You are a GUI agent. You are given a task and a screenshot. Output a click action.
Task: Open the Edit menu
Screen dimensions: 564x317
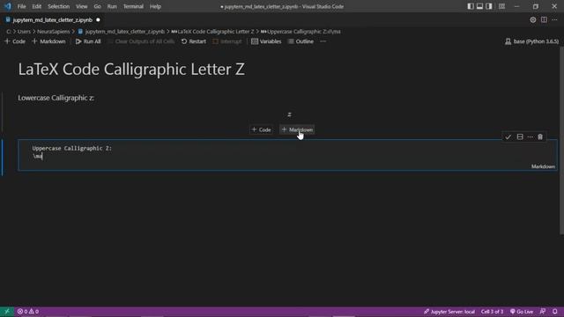coord(37,6)
